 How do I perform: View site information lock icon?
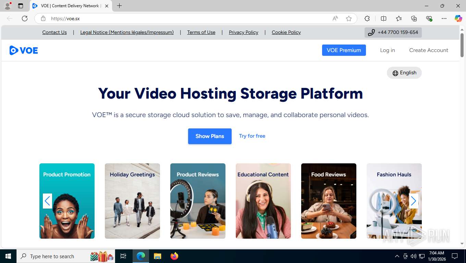[43, 18]
